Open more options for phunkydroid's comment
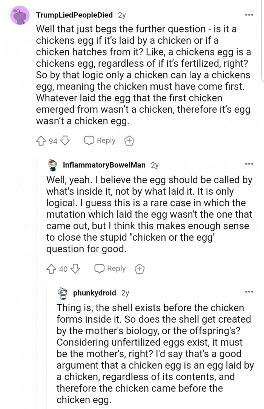The image size is (264, 409). 249,292
